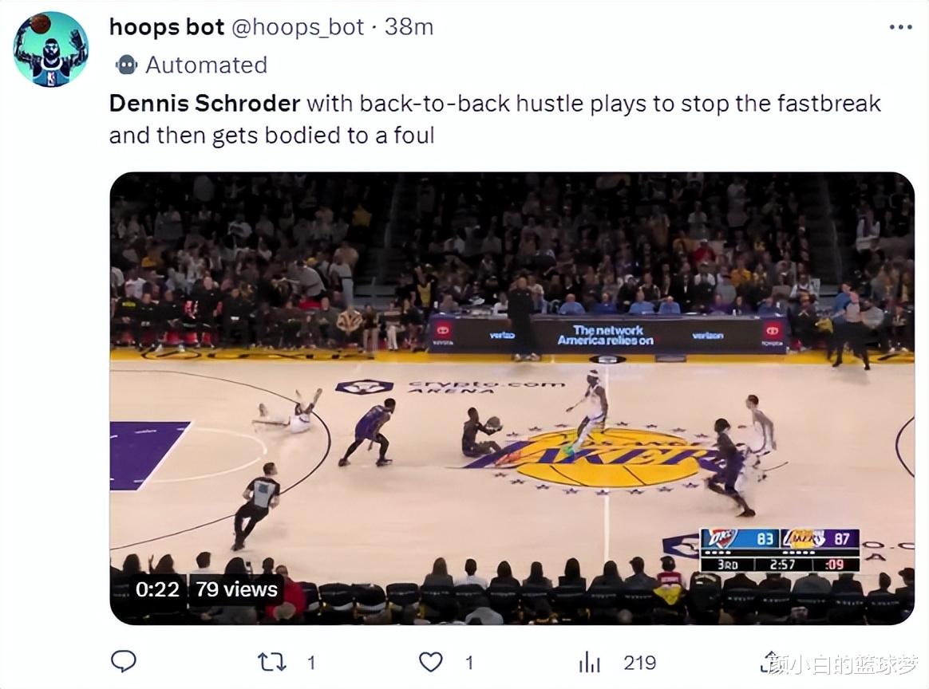
Task: Open hoops bot profile avatar
Action: tap(51, 49)
